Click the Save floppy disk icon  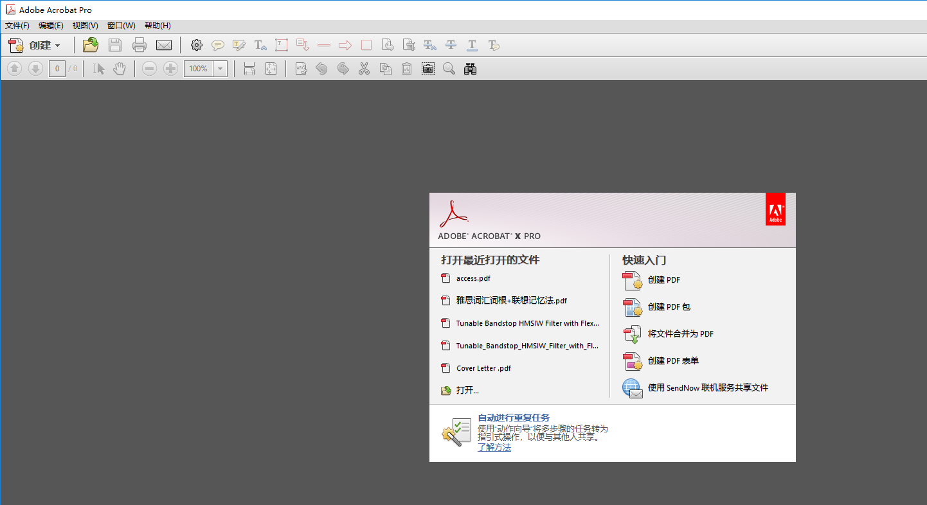point(115,45)
